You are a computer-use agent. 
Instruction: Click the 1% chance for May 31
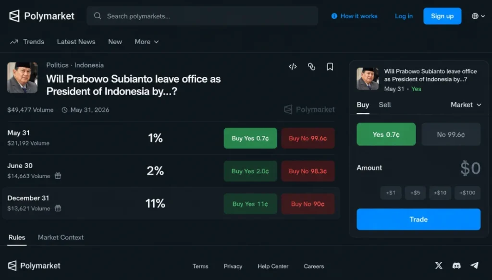155,138
